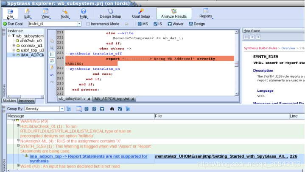
Task: Click the folder icon beside Incremental Mode
Action: 127,24
